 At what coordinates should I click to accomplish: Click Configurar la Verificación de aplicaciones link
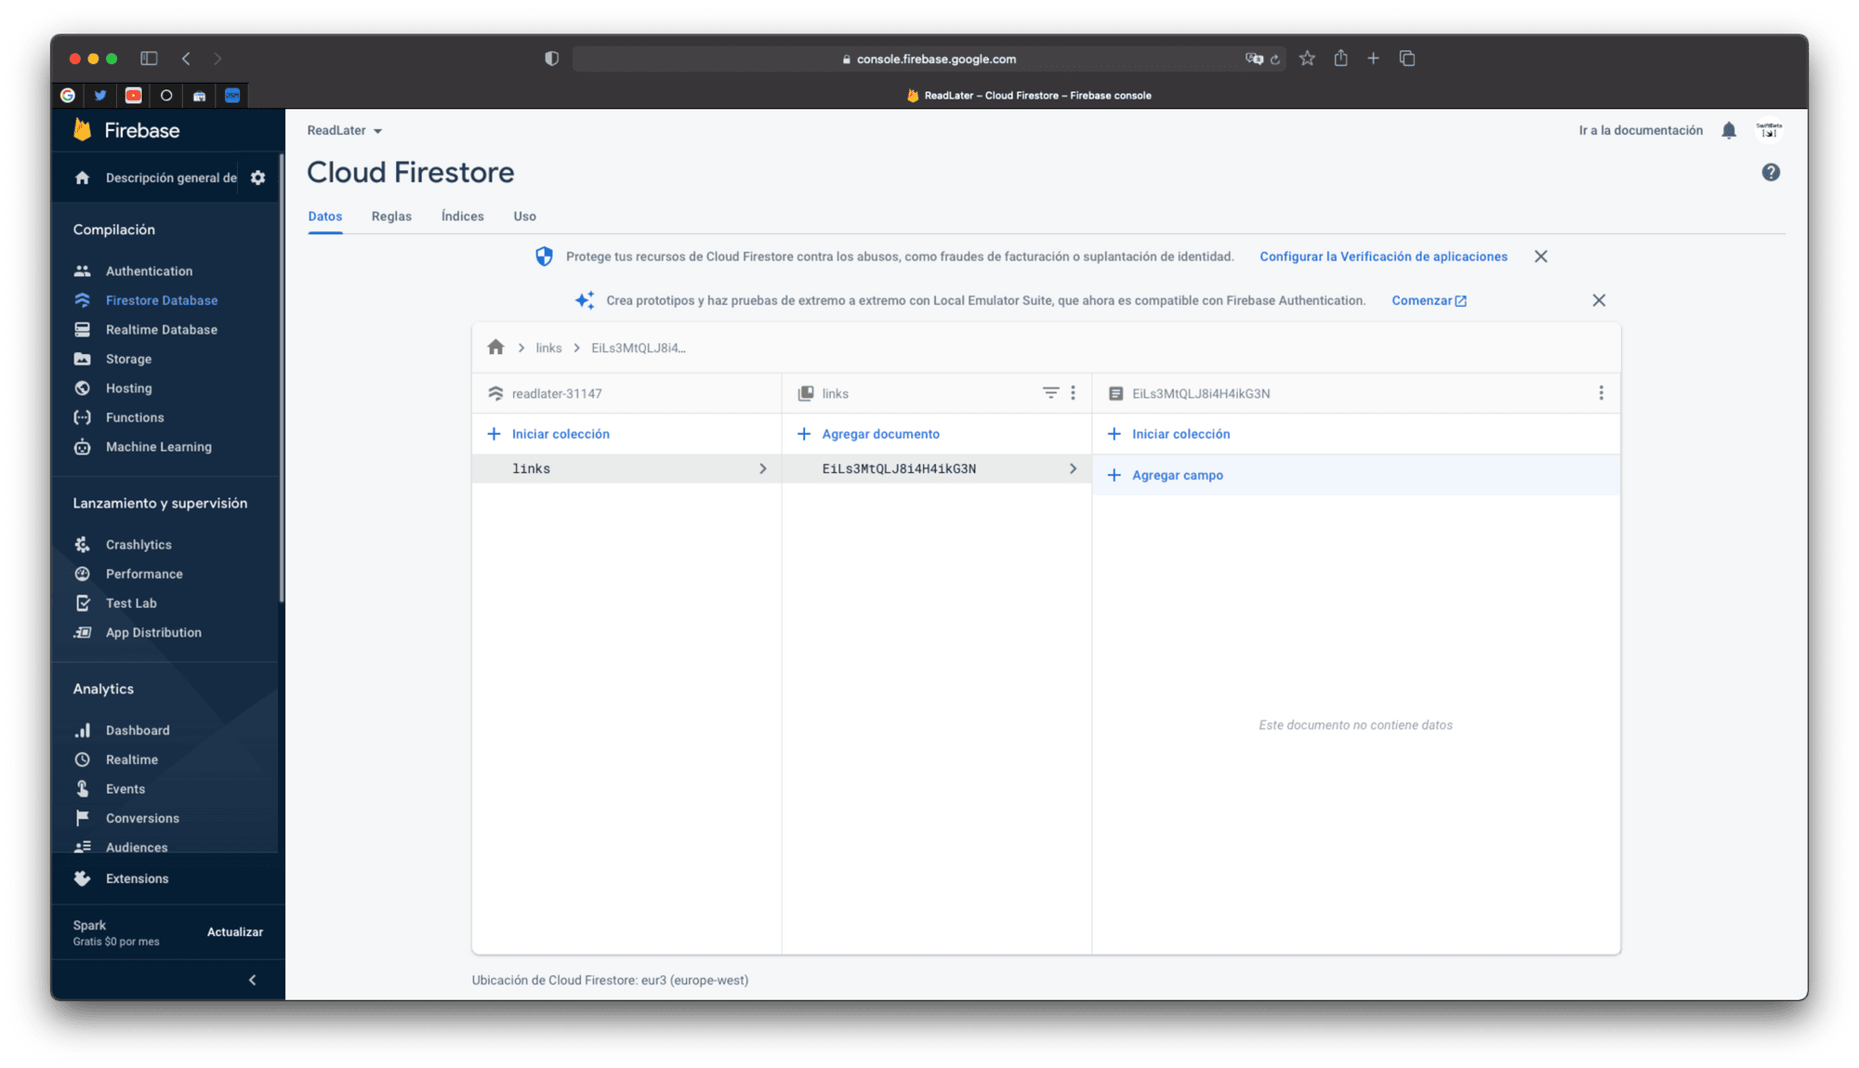(x=1383, y=257)
